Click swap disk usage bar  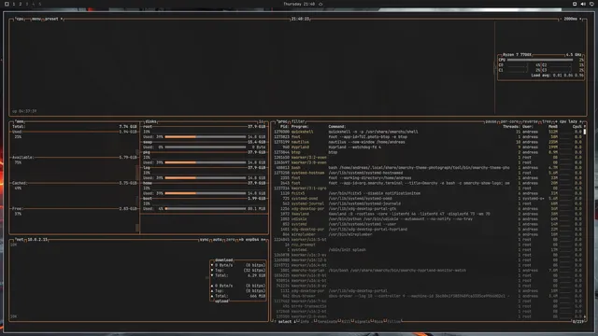coord(206,147)
